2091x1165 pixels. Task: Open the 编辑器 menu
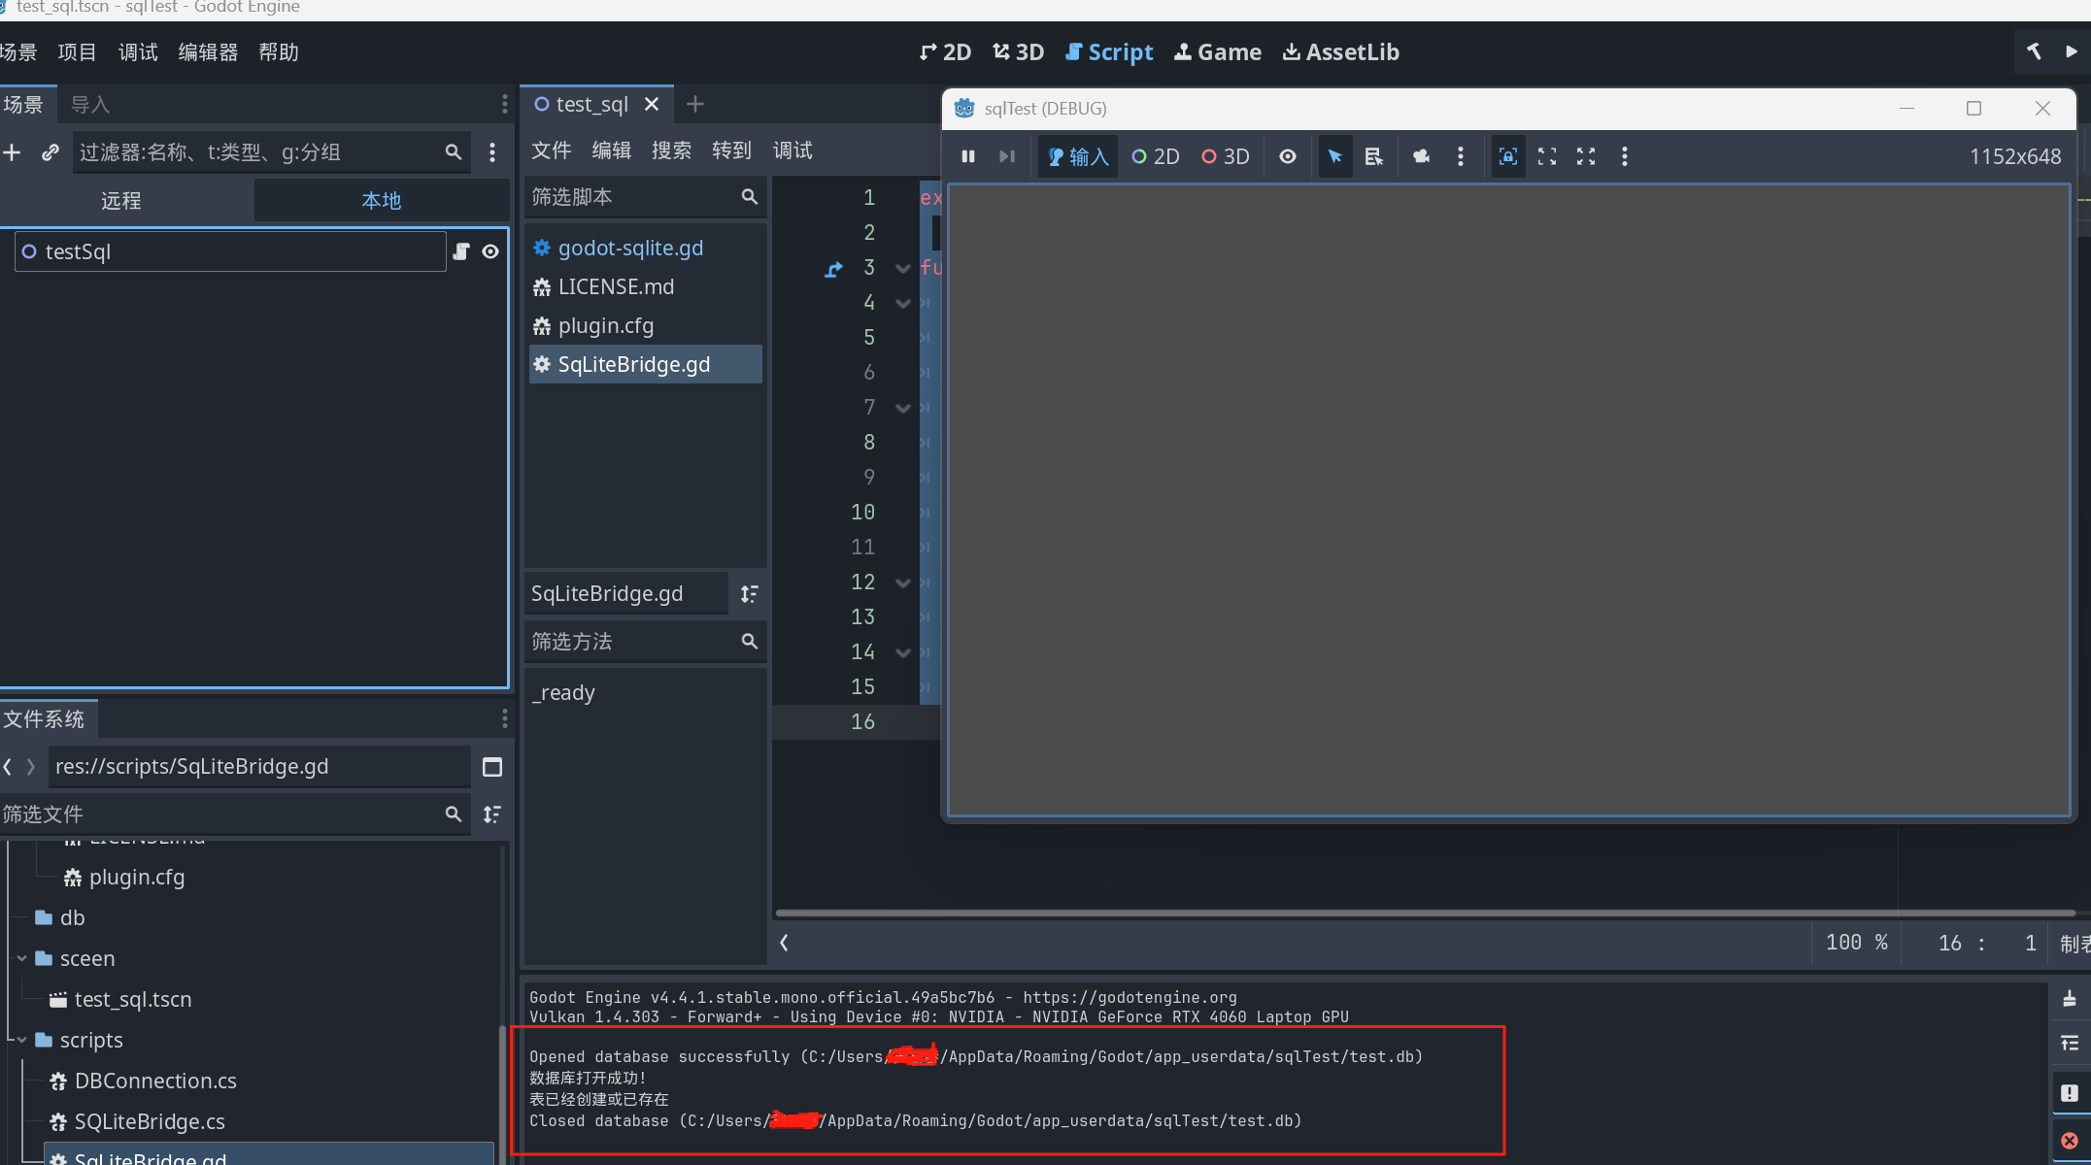coord(208,52)
